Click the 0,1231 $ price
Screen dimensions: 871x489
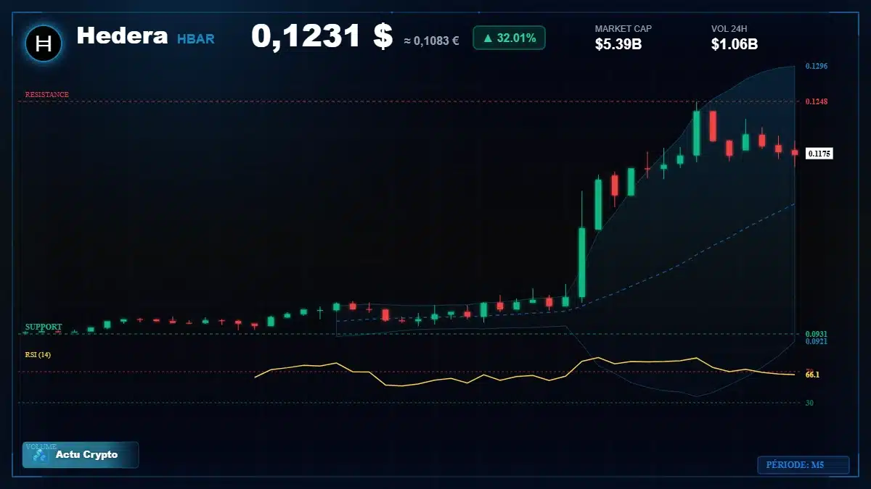click(x=322, y=36)
